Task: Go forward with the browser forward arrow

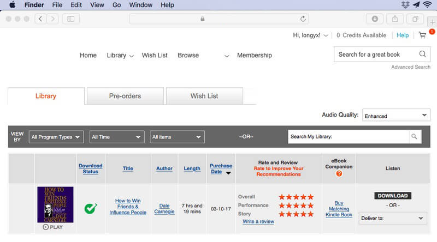Action: [x=52, y=19]
